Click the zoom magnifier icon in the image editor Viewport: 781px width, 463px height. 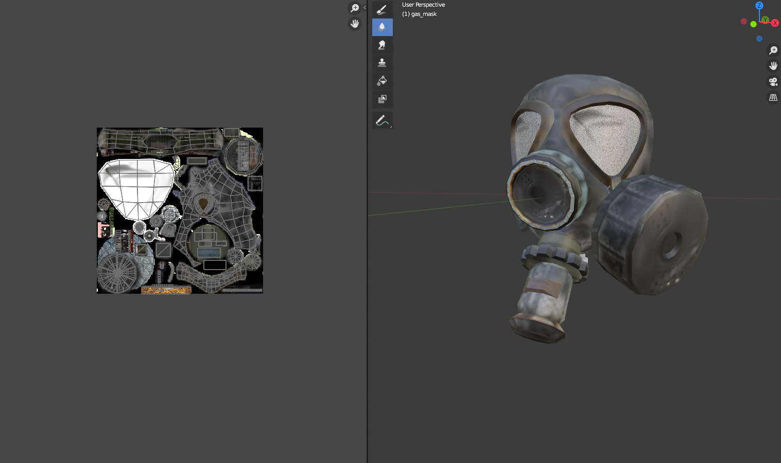pyautogui.click(x=355, y=8)
